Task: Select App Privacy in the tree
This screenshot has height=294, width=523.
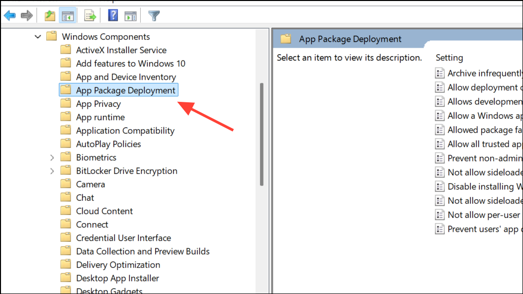Action: coord(98,103)
